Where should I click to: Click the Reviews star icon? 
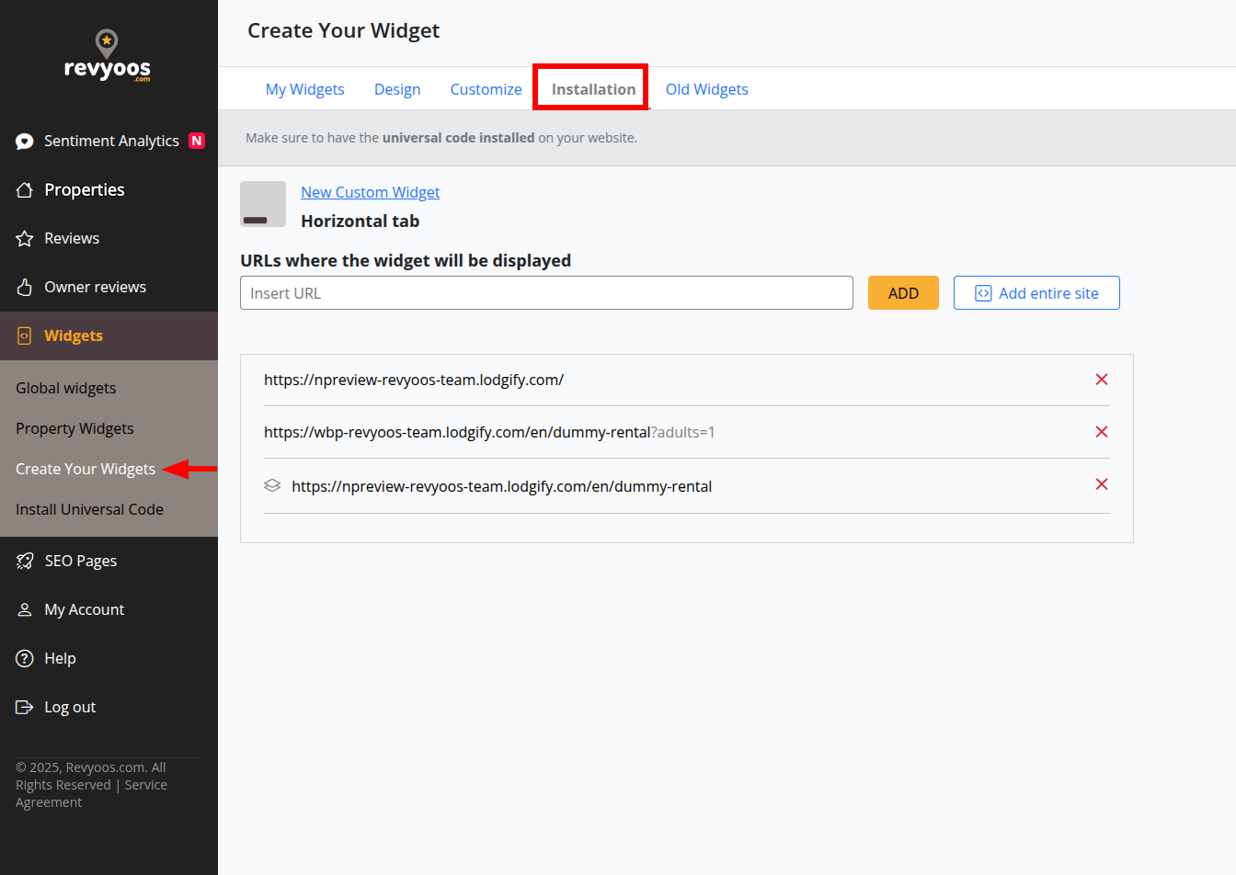coord(25,239)
